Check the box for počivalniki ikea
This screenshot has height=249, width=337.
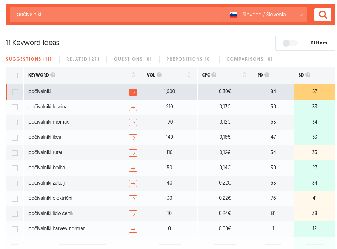[x=15, y=138]
